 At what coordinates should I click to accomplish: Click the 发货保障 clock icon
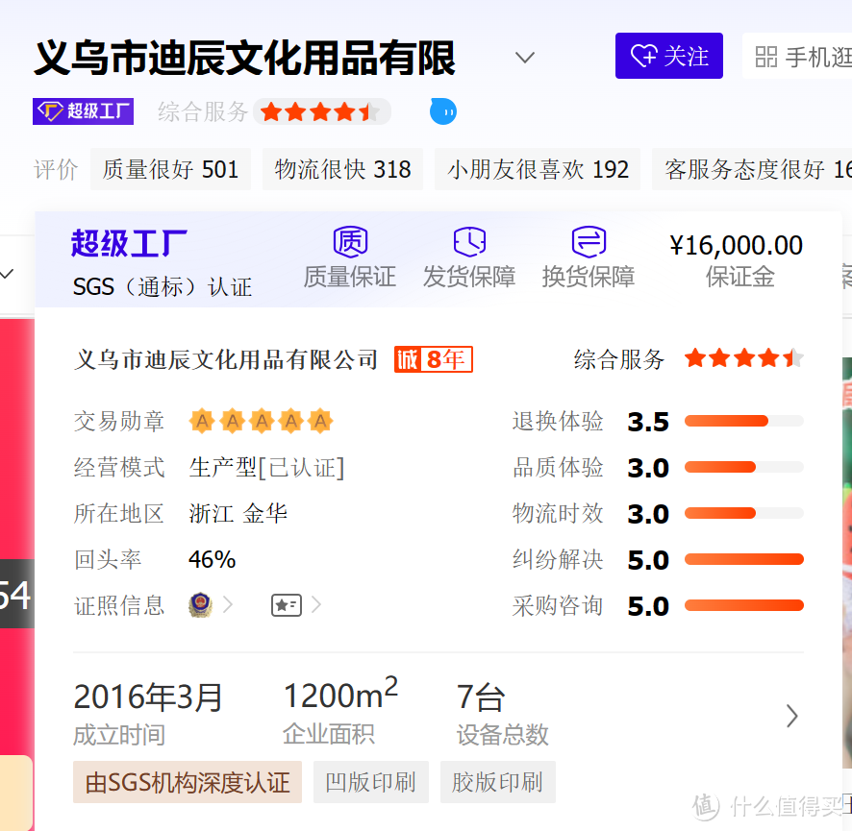point(469,241)
